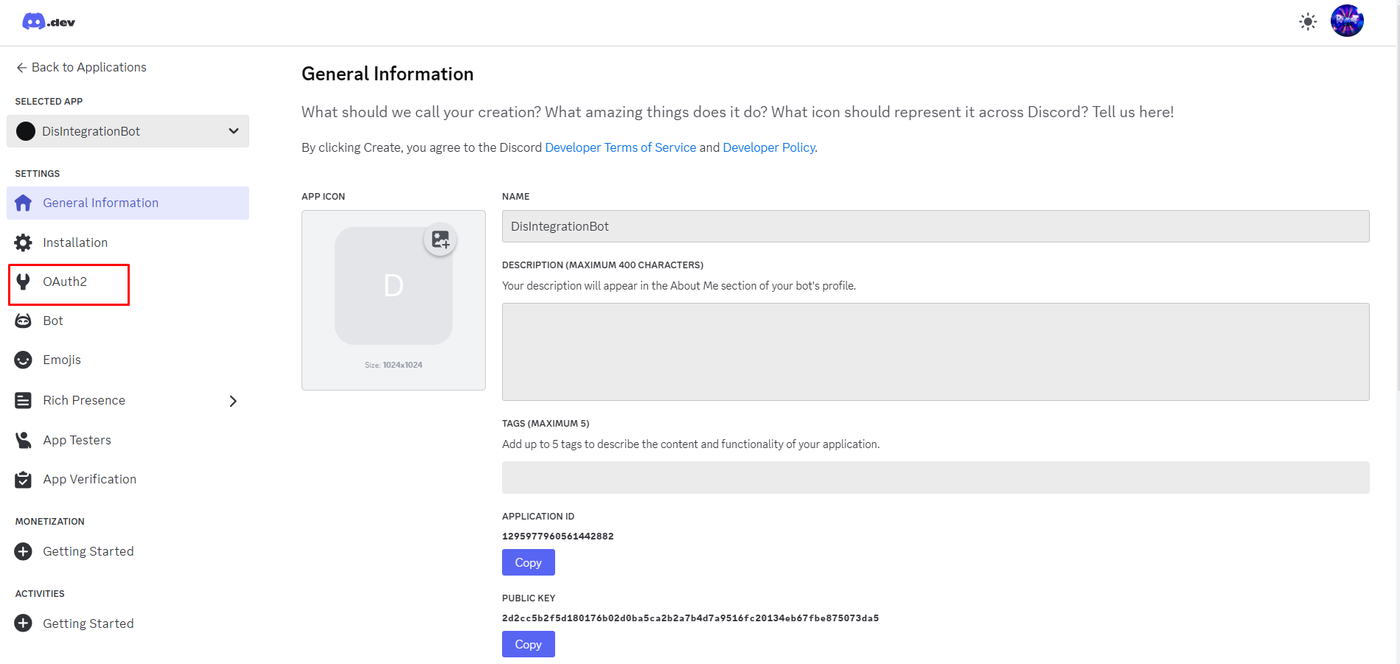Image resolution: width=1400 pixels, height=664 pixels.
Task: Click the Name input field
Action: (936, 226)
